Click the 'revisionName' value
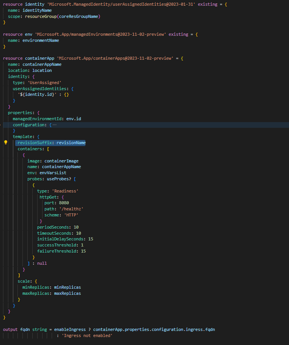Image resolution: width=289 pixels, height=345 pixels. (71, 143)
